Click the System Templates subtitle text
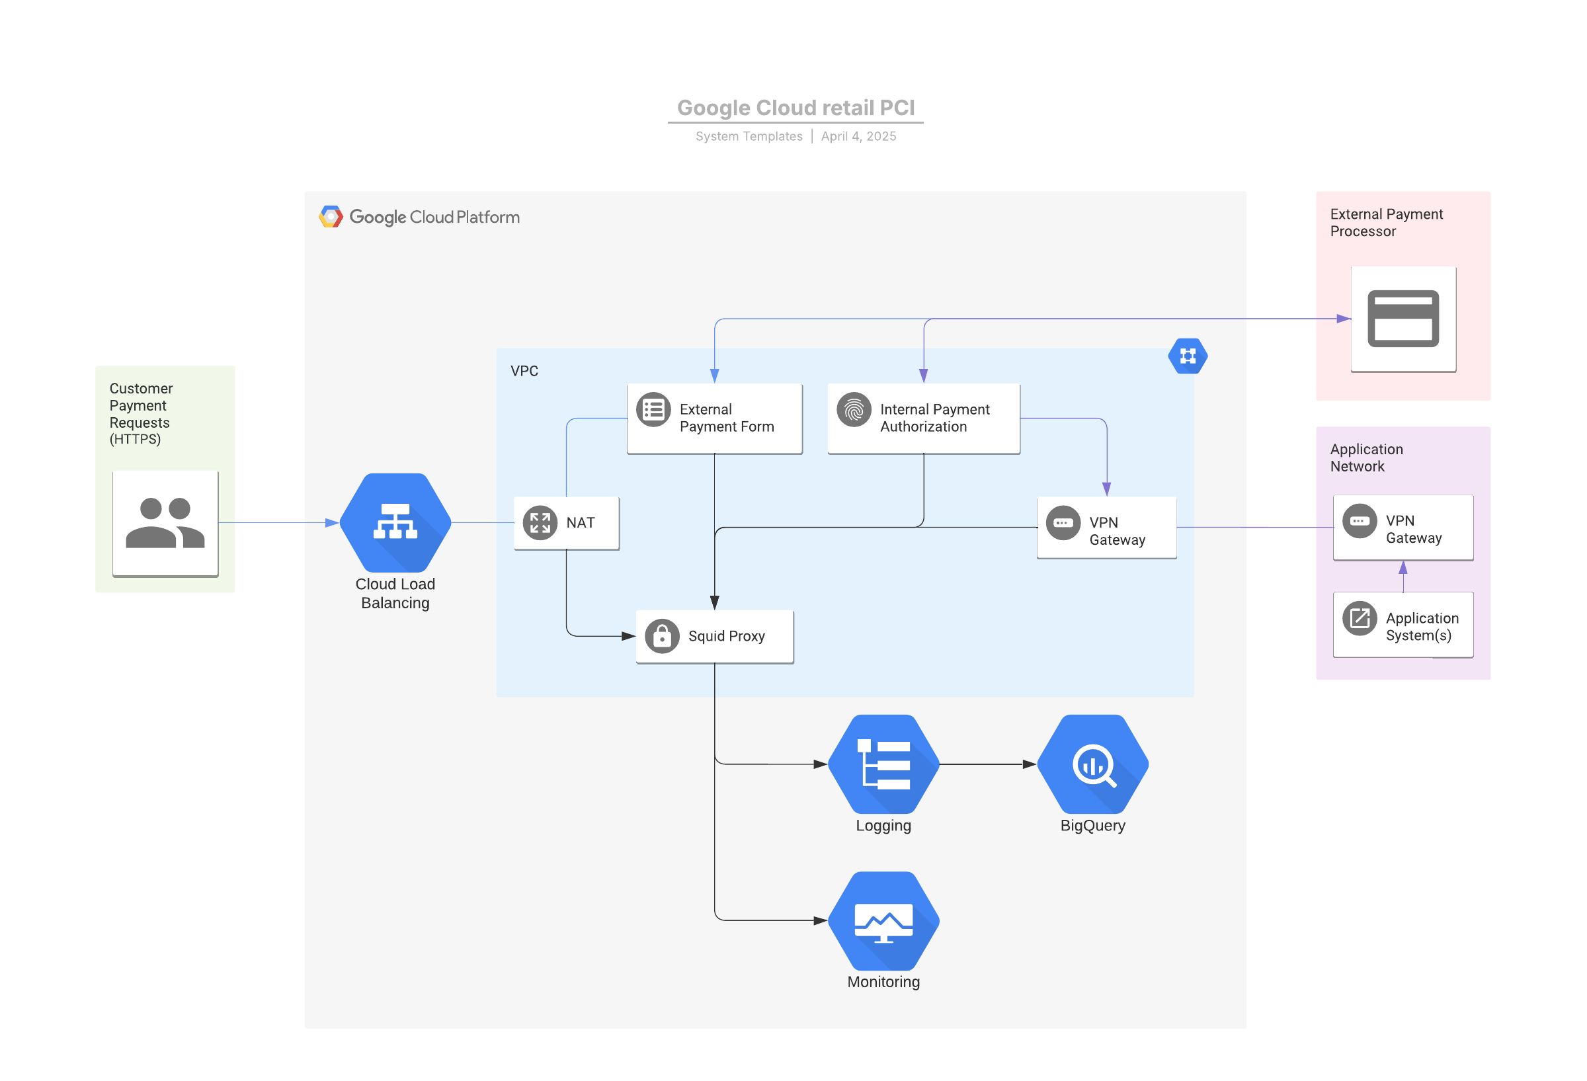This screenshot has width=1587, height=1081. coord(749,137)
